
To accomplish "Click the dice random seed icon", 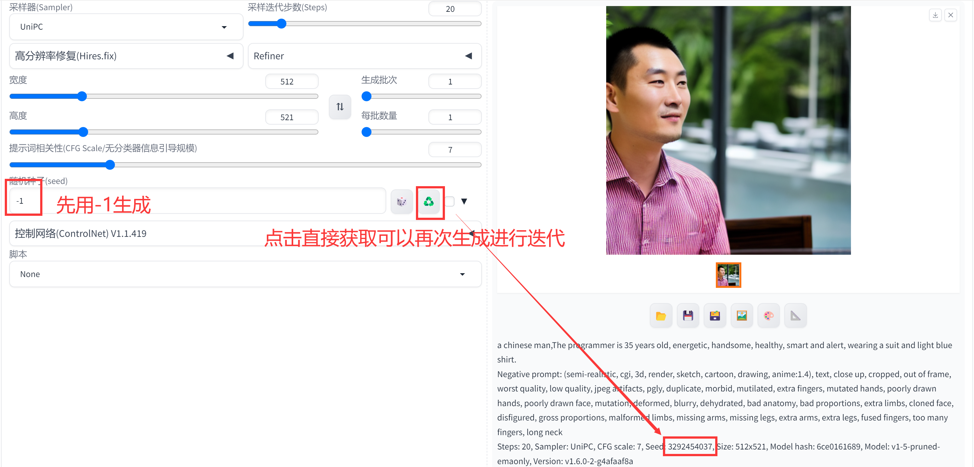I will [401, 201].
